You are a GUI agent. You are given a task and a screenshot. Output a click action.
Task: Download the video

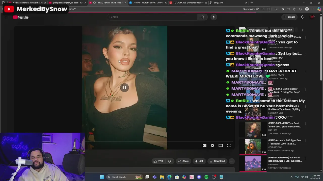coord(217,161)
